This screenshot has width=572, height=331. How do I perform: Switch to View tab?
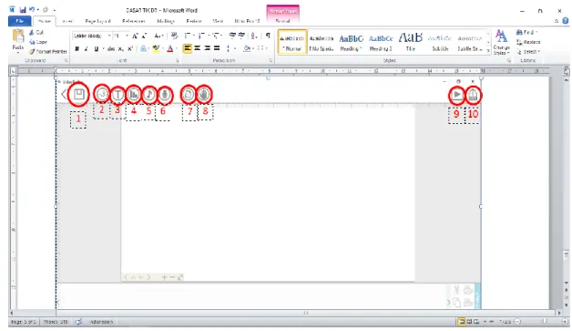pyautogui.click(x=218, y=21)
